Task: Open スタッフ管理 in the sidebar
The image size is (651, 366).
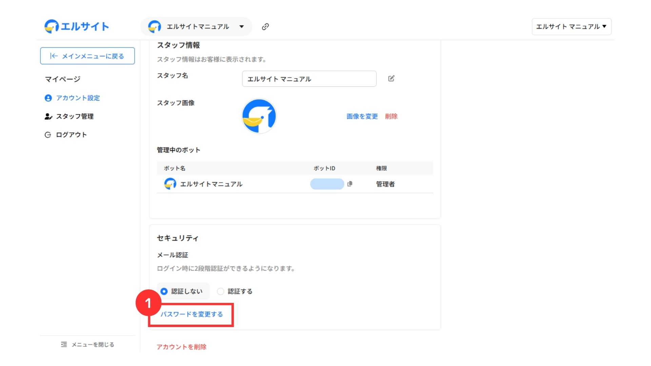Action: 75,116
